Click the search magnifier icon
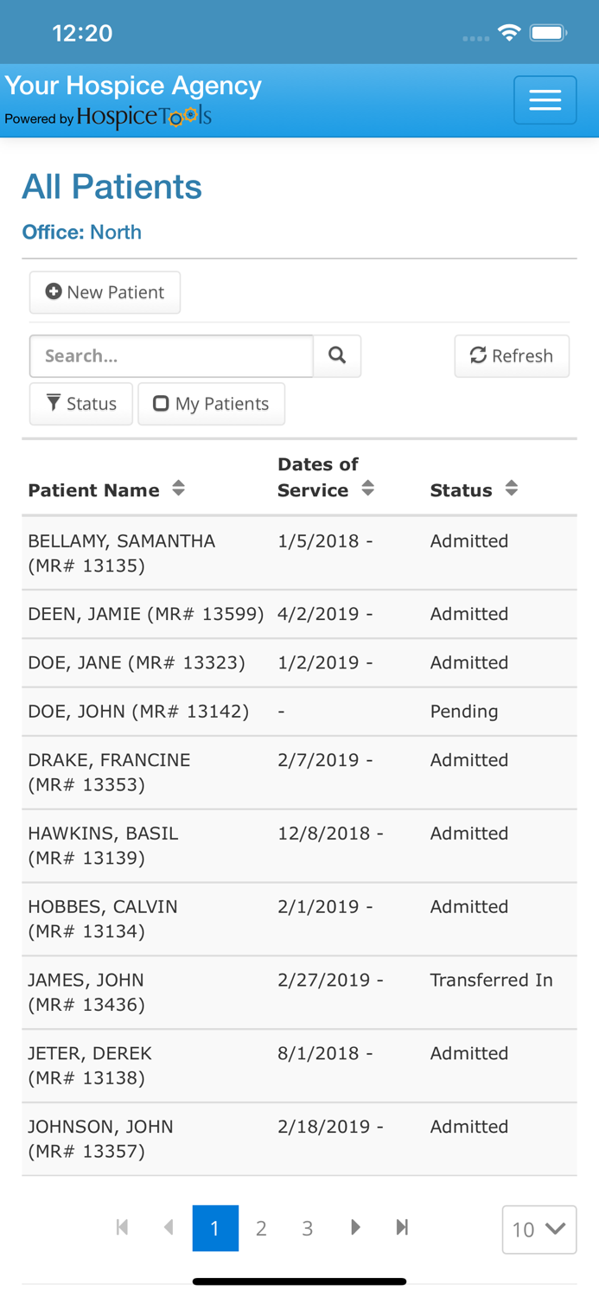Viewport: 599px width, 1297px height. point(336,355)
